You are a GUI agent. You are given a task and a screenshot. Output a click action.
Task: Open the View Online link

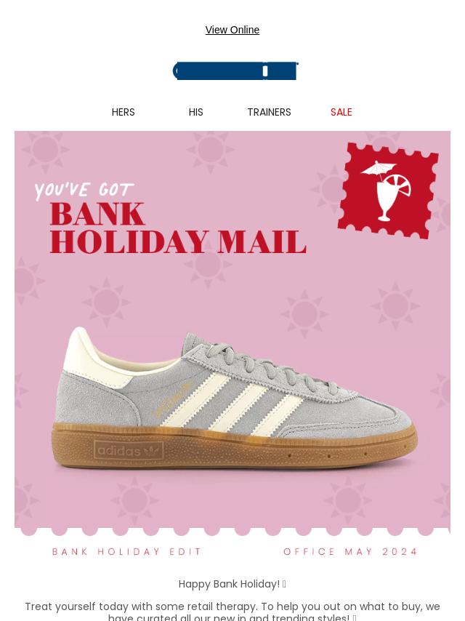point(232,30)
